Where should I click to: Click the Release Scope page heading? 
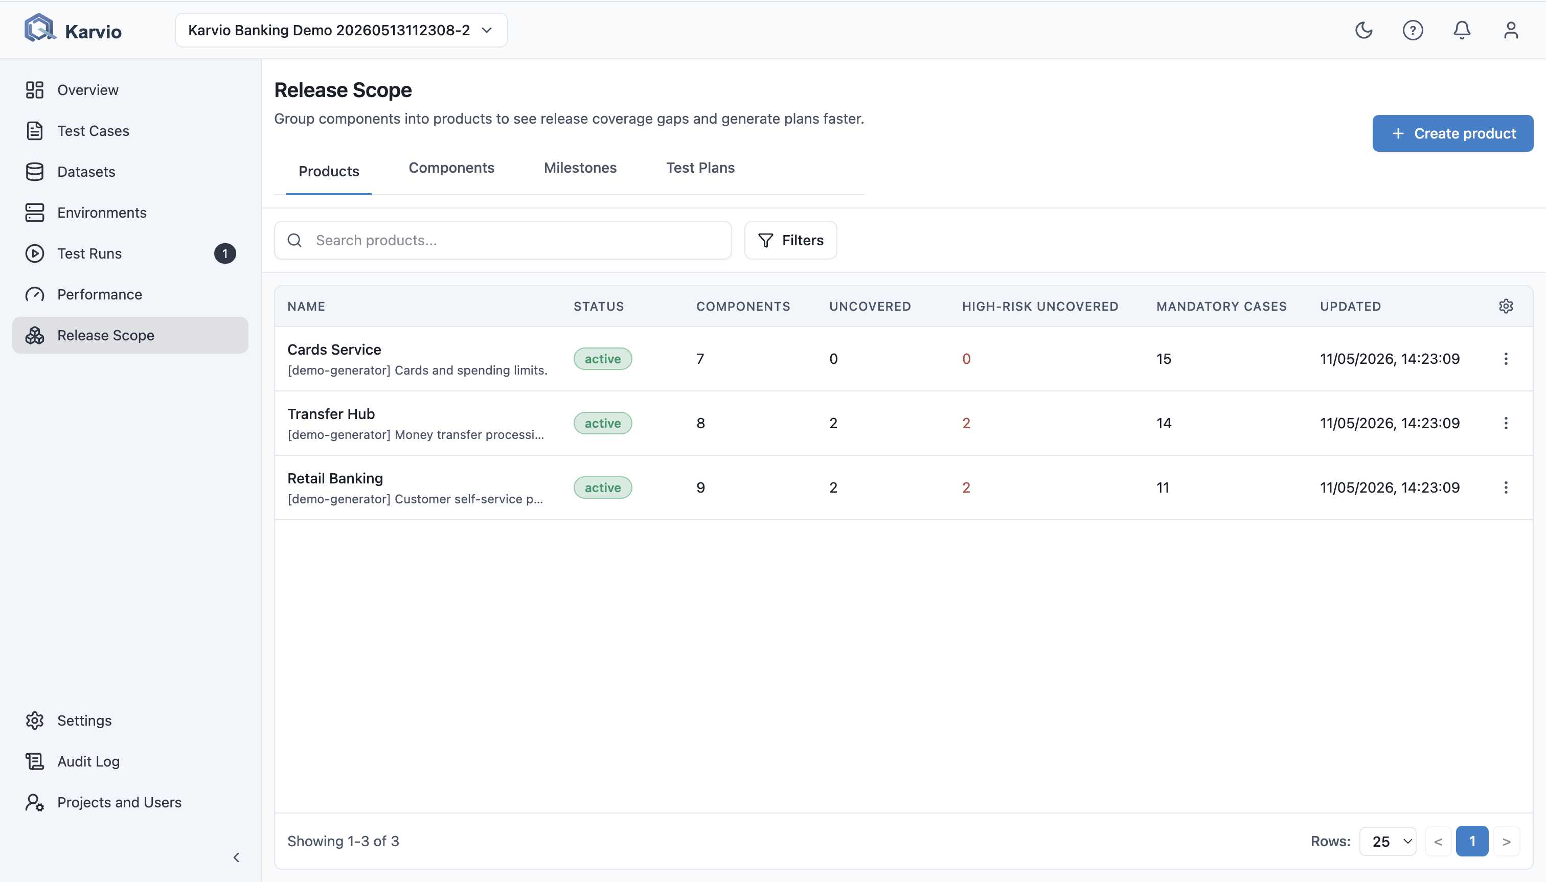tap(343, 90)
